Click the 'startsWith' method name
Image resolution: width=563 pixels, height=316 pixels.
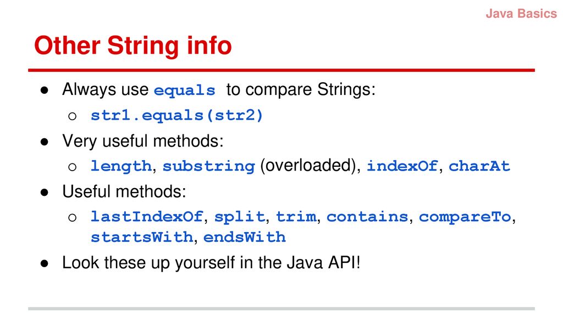point(142,237)
